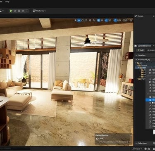Toggle grid snapping in viewport
The image size is (155, 151).
coord(98,20)
